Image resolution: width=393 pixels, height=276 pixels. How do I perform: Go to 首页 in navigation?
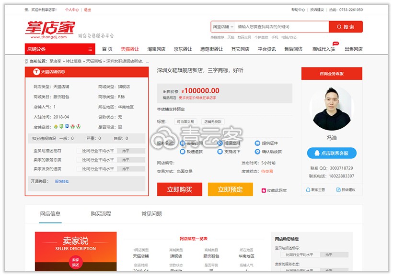click(x=107, y=49)
